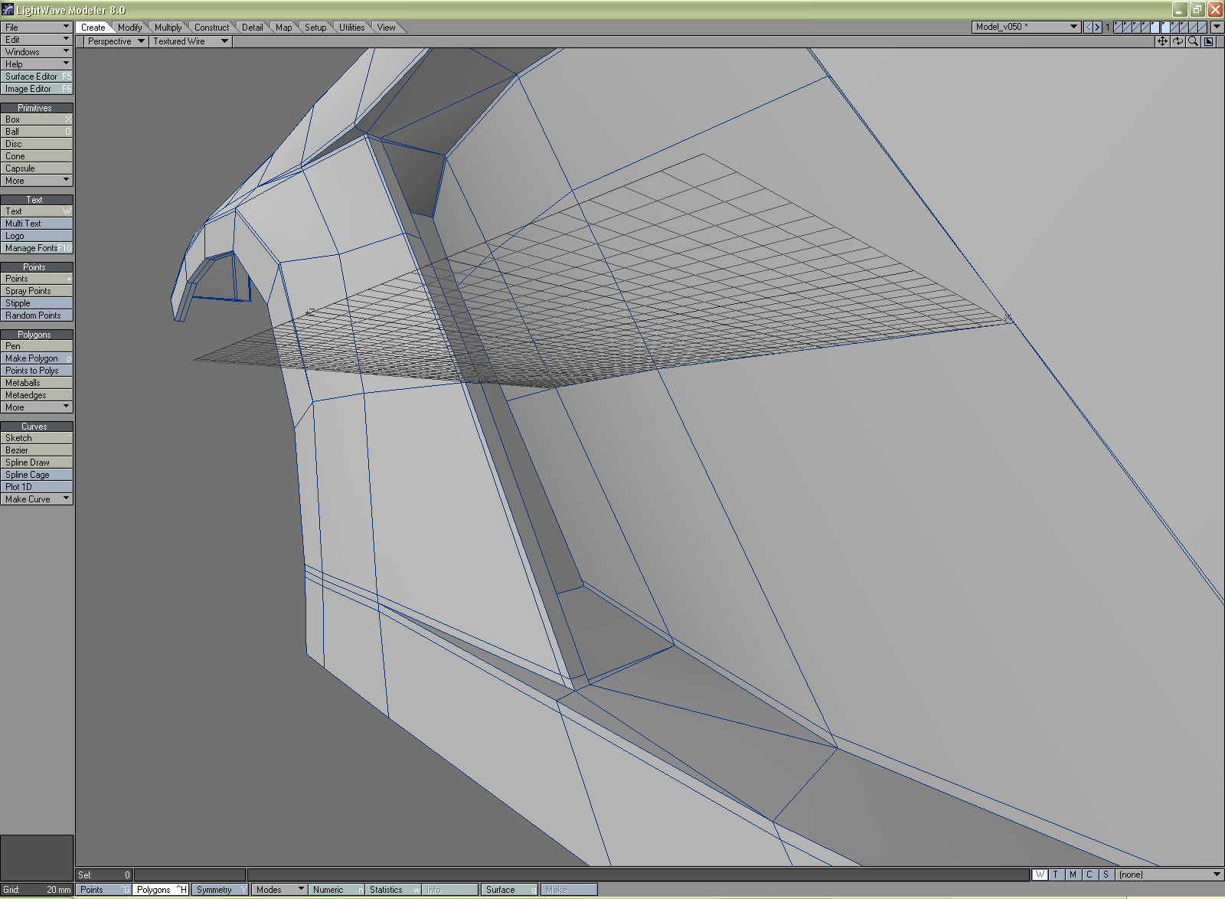Image resolution: width=1225 pixels, height=899 pixels.
Task: Activate the Logo tool
Action: pos(37,236)
